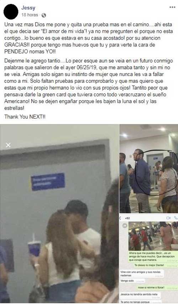The width and height of the screenshot is (178, 304).
Task: Select the "nose si reirme o llorar!" bubble
Action: tap(157, 287)
